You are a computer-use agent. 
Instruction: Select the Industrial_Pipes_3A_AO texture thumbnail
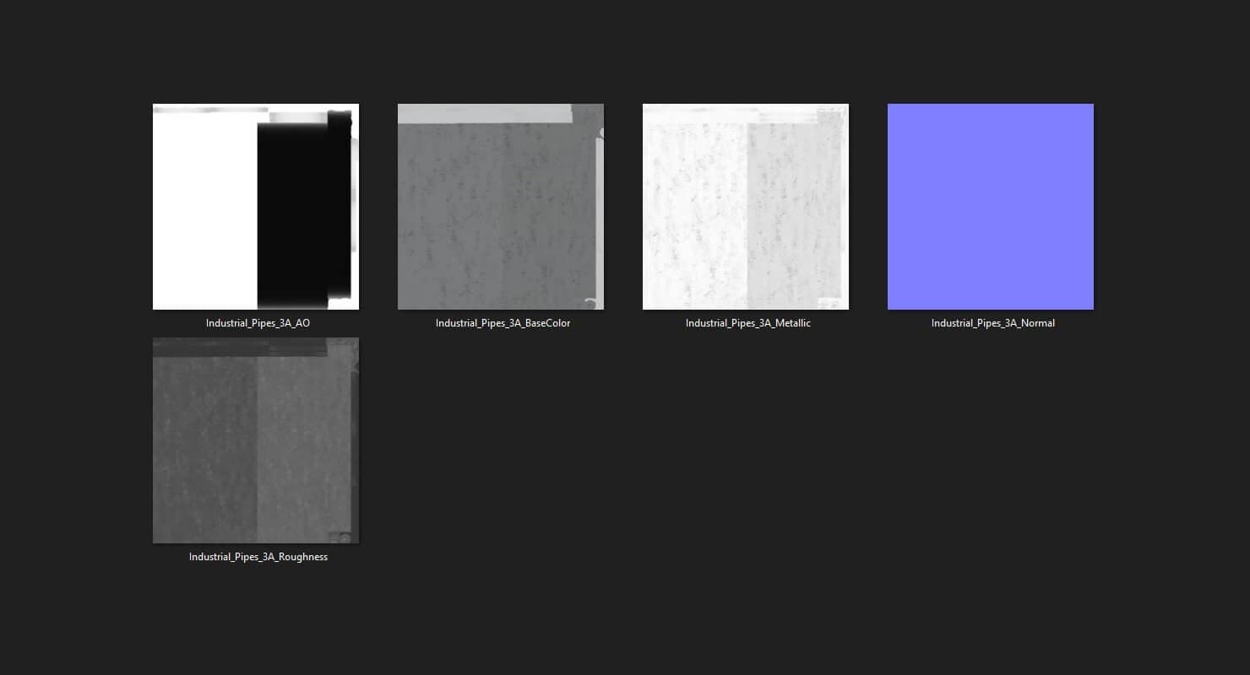(255, 207)
